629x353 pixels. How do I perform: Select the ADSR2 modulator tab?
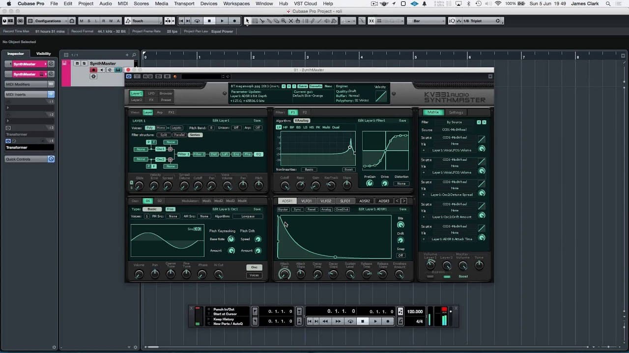[365, 201]
